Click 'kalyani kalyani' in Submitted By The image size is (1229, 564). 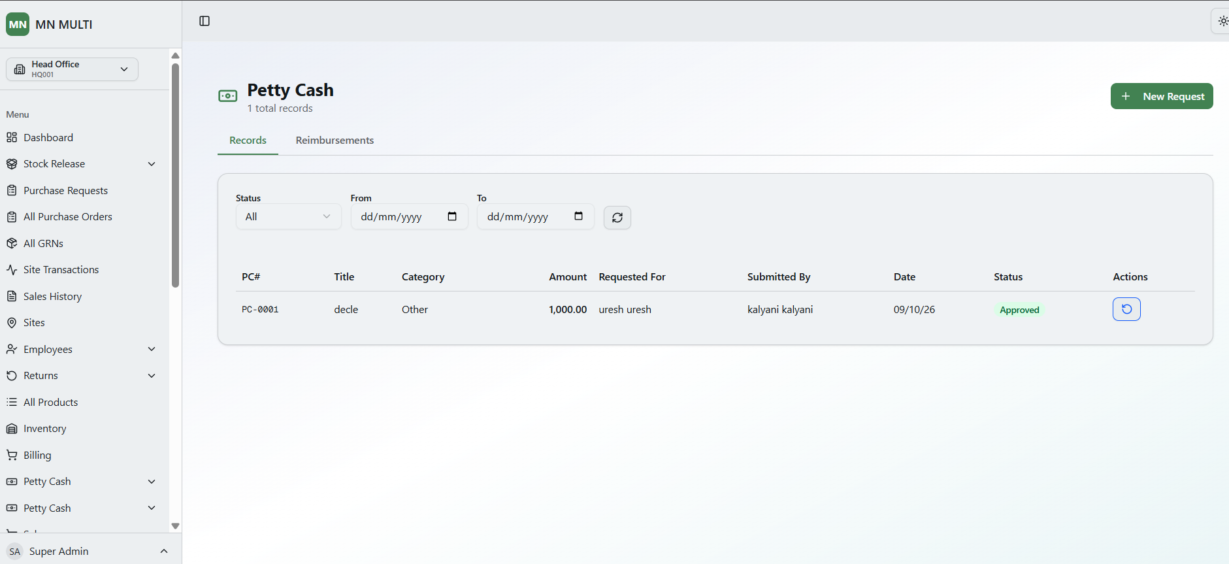point(780,310)
